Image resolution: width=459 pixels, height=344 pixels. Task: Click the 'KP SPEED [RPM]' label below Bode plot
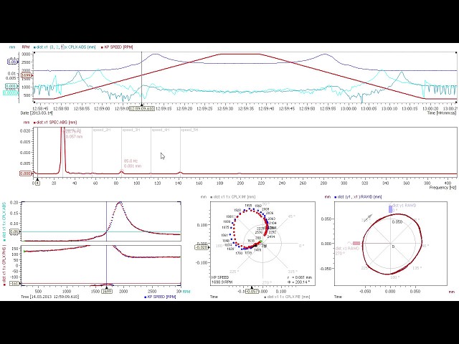(x=160, y=297)
